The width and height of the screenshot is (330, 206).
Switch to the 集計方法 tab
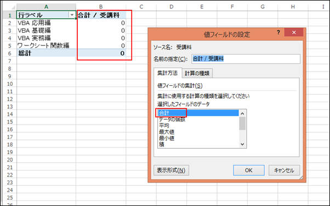pos(168,73)
